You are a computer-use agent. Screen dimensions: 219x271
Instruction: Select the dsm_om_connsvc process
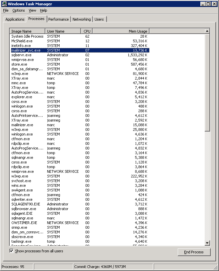pyautogui.click(x=80, y=232)
